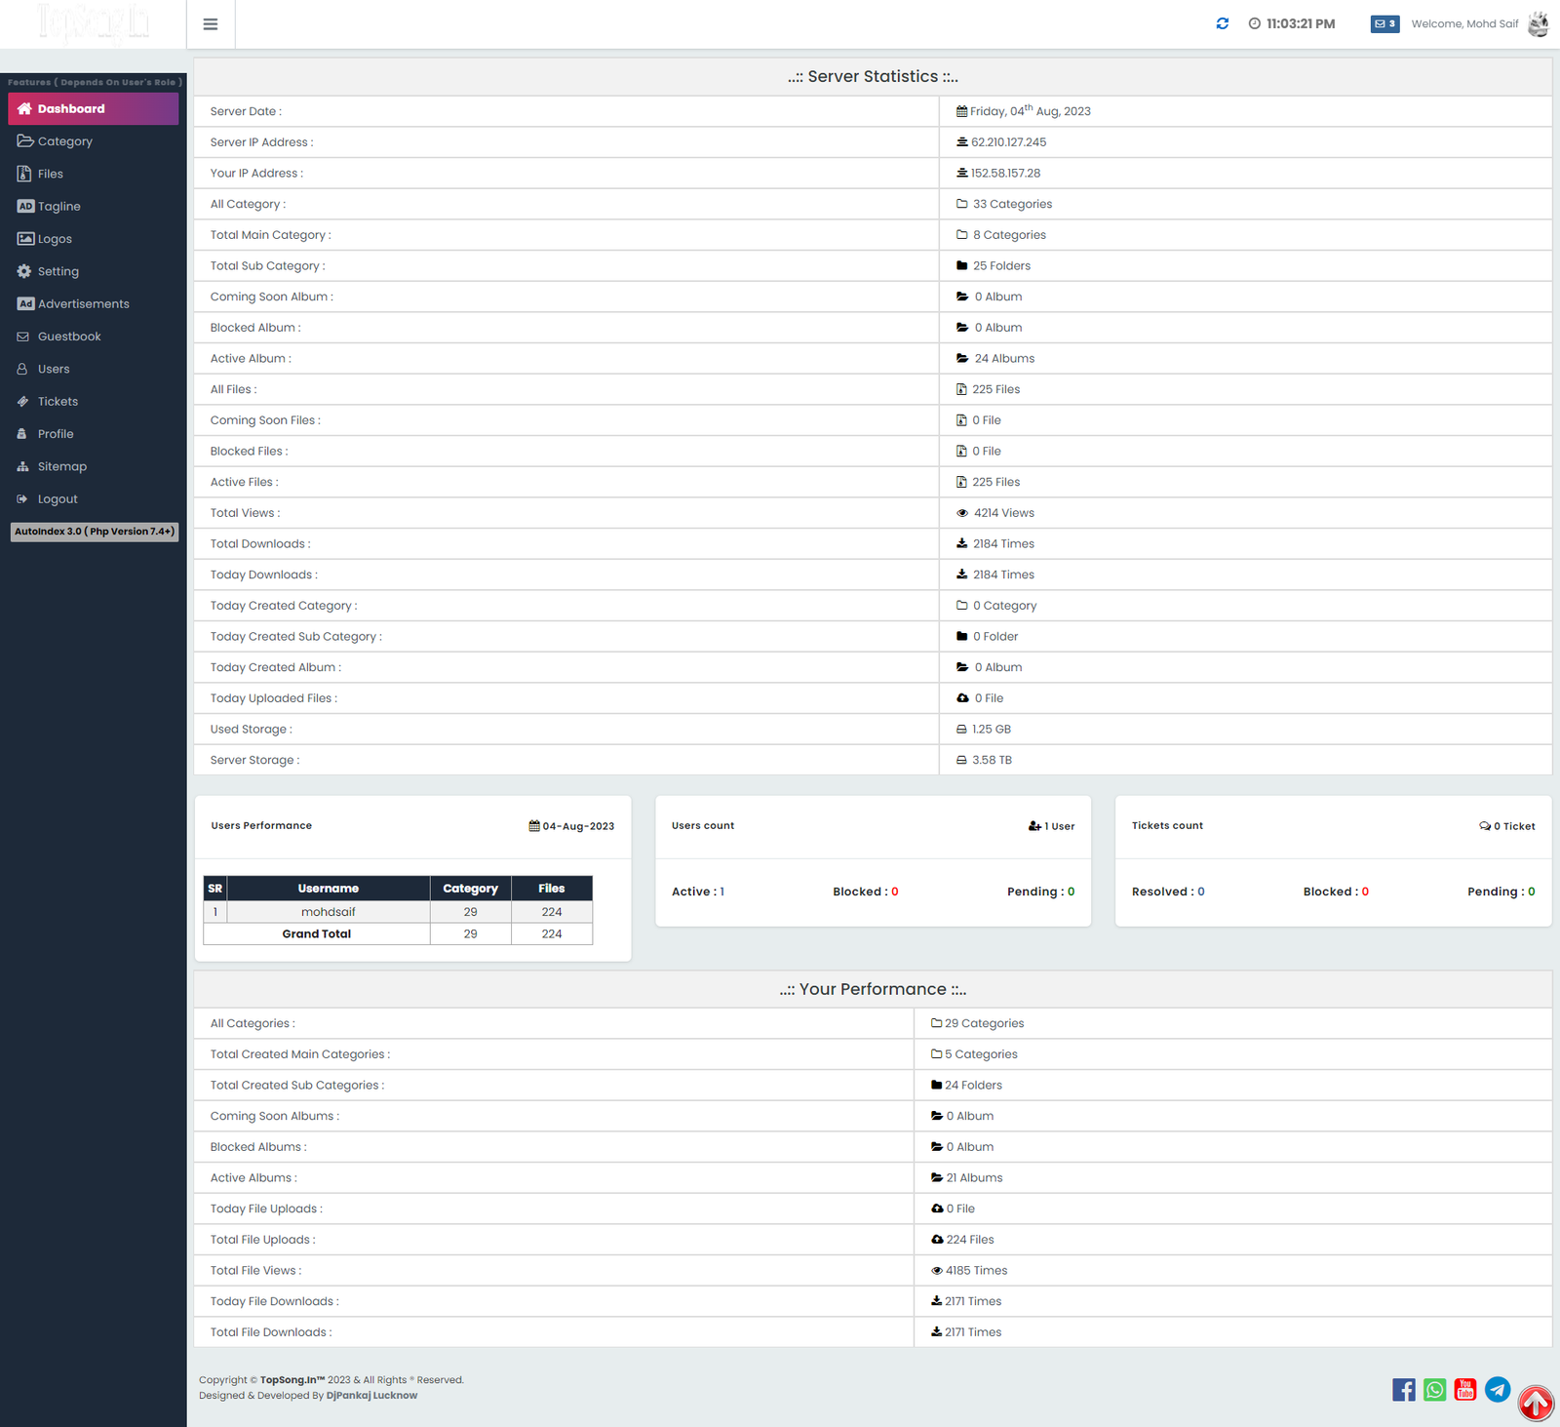Click the refresh icon in header
Screen dimensions: 1560x1427
tap(1222, 23)
